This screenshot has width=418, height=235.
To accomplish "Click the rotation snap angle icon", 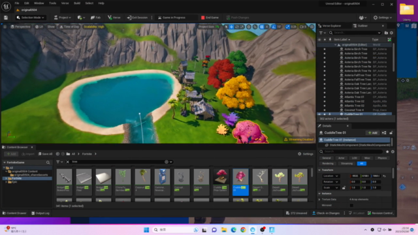I will point(274,27).
